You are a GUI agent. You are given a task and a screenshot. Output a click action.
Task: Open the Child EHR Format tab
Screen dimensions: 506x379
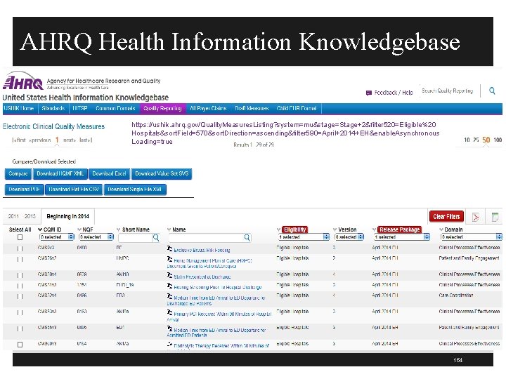297,109
